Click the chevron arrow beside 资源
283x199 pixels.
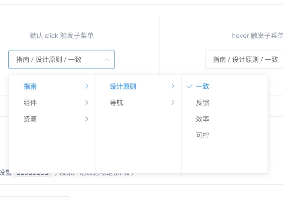pos(87,119)
